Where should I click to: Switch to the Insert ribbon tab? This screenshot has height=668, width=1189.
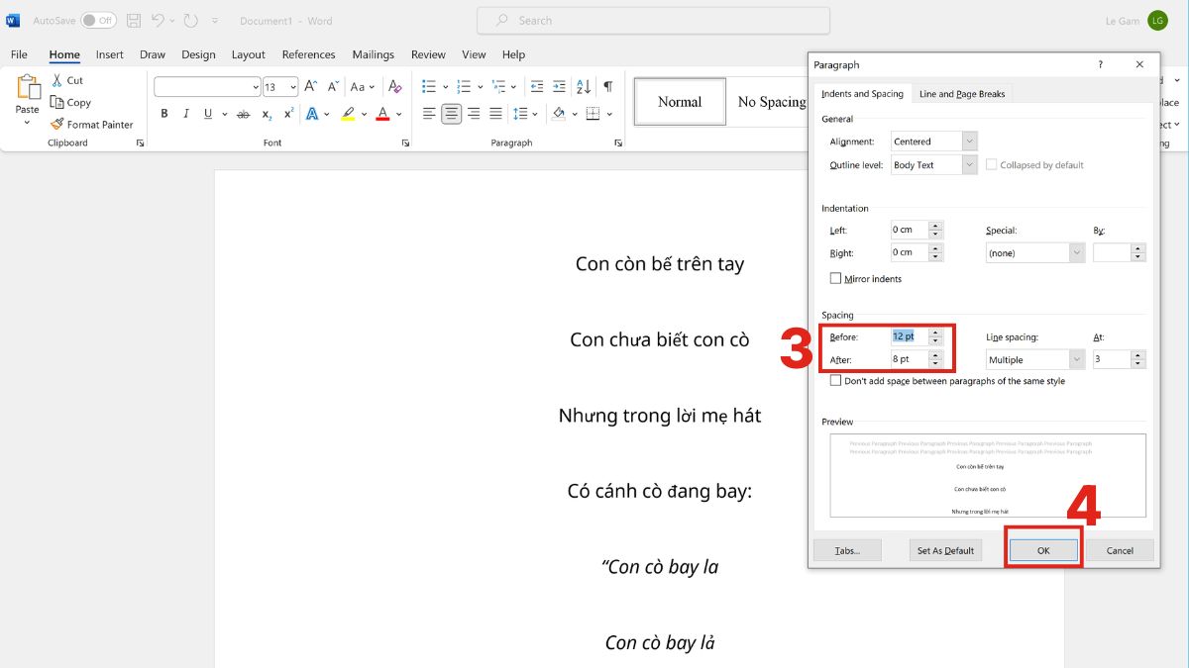pos(110,54)
